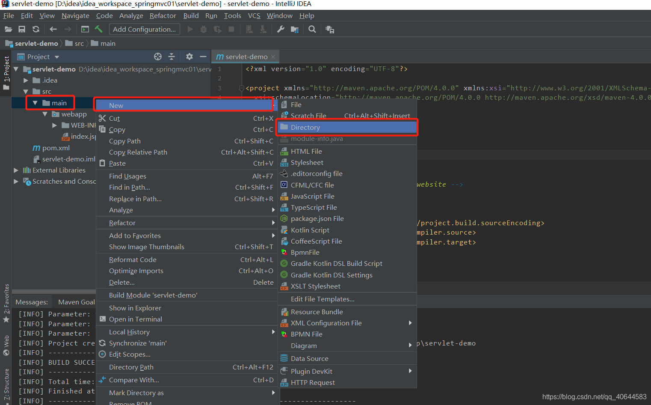Choose Open in Terminal

tap(187, 319)
